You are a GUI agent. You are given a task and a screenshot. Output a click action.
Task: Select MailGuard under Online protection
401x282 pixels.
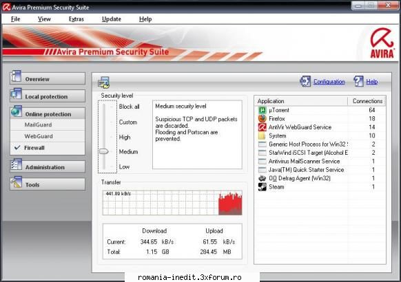[38, 124]
